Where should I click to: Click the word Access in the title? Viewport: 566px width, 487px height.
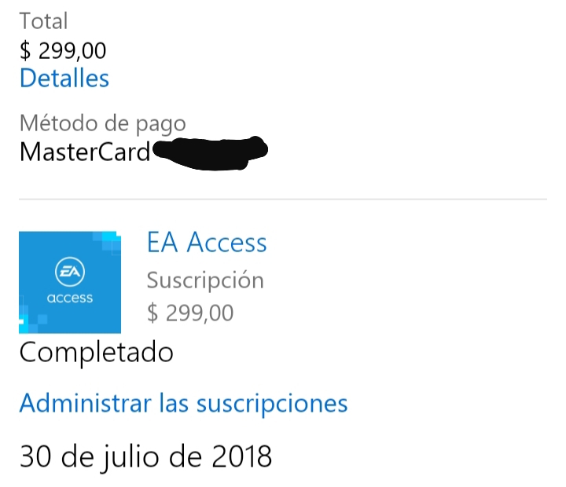[x=226, y=242]
